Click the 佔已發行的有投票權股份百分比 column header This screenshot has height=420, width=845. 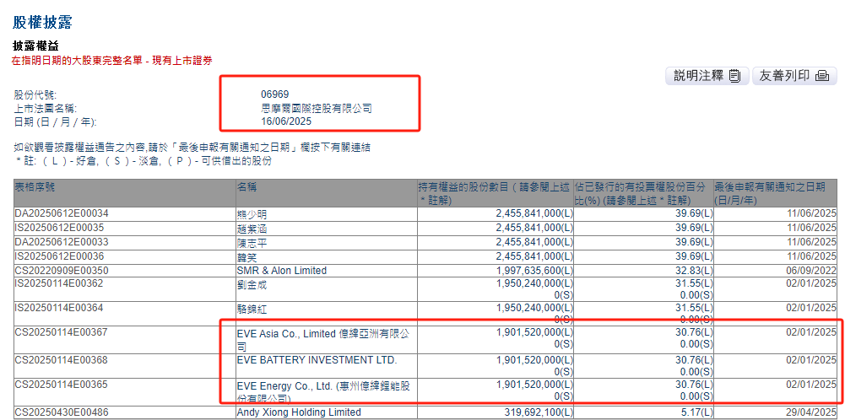643,193
